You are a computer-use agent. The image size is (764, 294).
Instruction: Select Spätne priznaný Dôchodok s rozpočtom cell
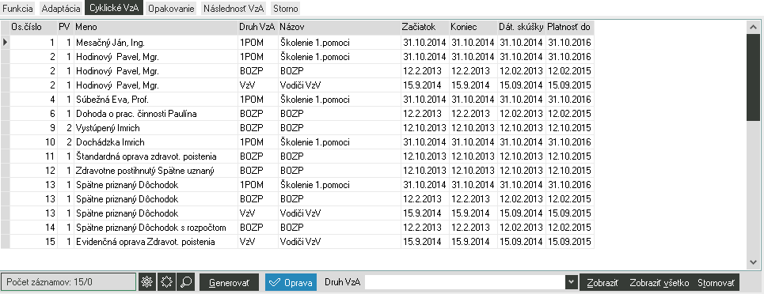tap(156, 228)
